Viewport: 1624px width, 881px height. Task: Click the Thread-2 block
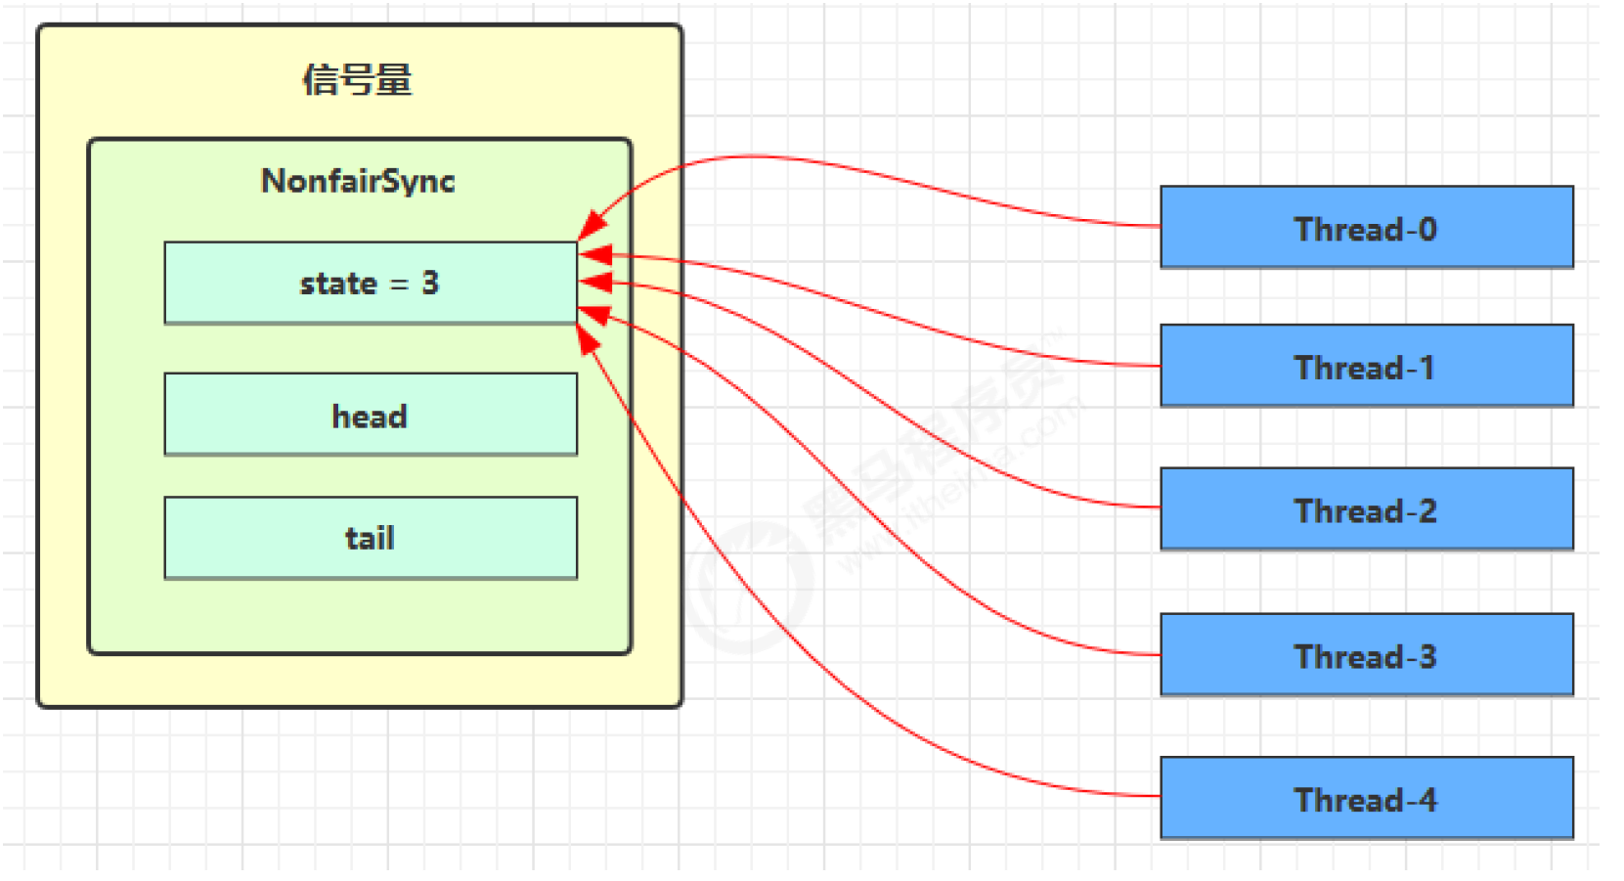(1366, 508)
